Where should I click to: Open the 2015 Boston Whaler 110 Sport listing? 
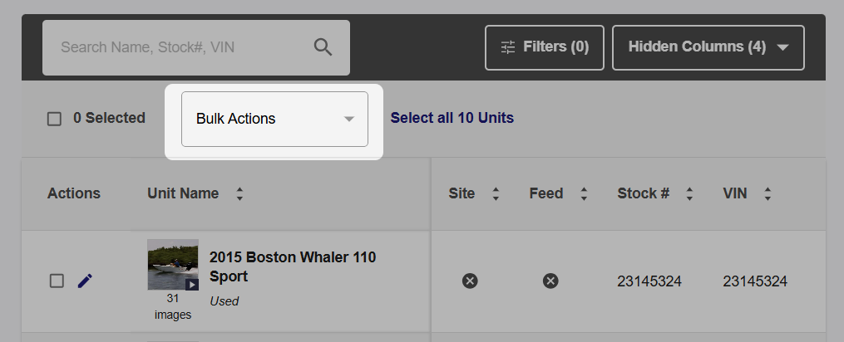(293, 266)
